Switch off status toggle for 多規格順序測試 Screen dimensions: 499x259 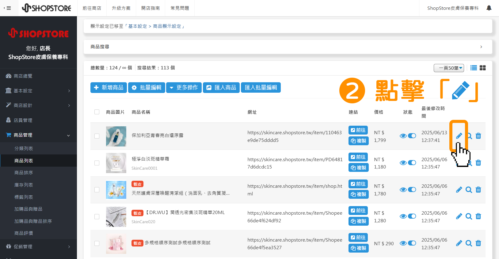pos(412,243)
